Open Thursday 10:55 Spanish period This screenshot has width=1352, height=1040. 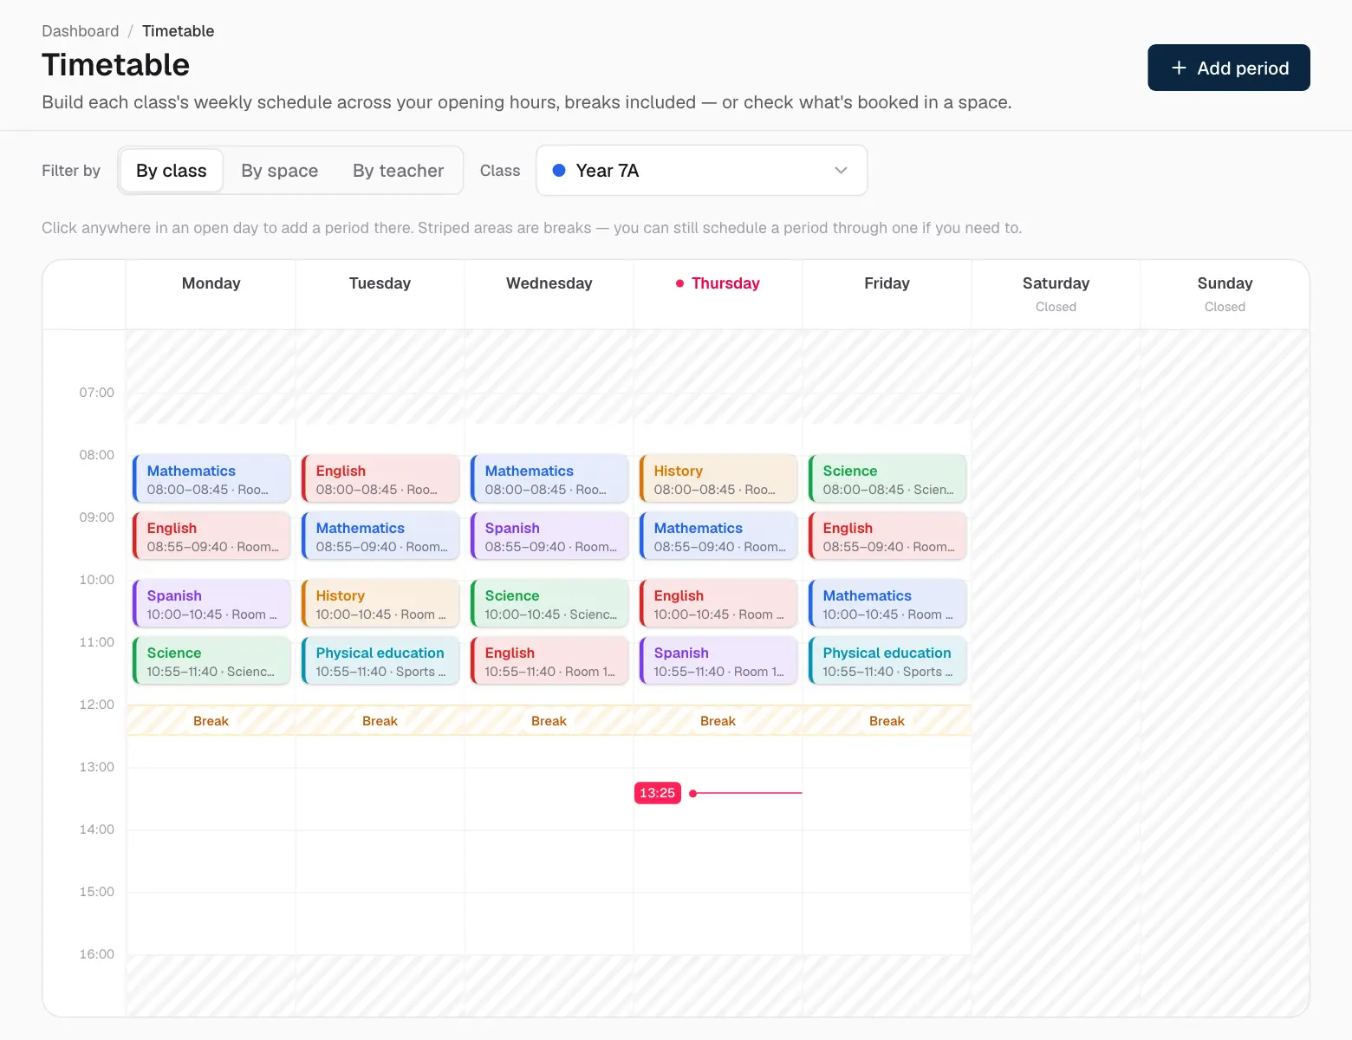click(718, 660)
